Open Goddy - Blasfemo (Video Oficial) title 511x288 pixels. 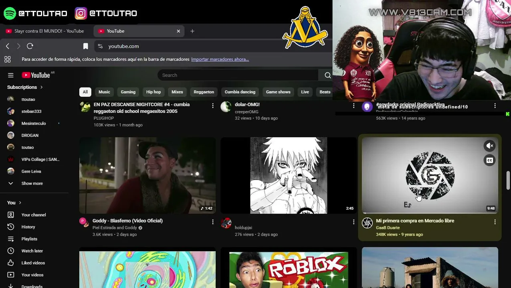click(x=127, y=221)
